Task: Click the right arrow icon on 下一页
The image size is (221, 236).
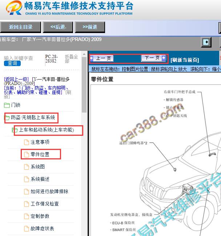Action: [x=164, y=58]
